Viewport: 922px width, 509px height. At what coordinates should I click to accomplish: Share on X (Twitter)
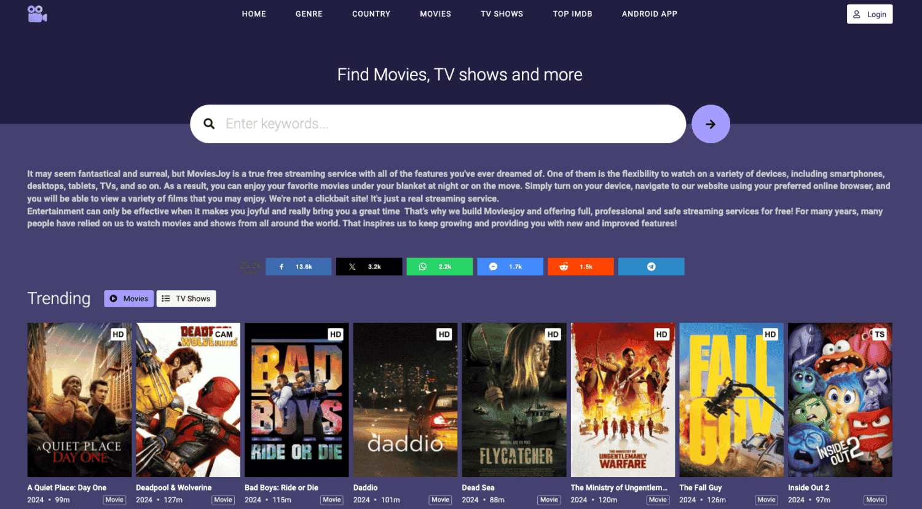click(369, 266)
